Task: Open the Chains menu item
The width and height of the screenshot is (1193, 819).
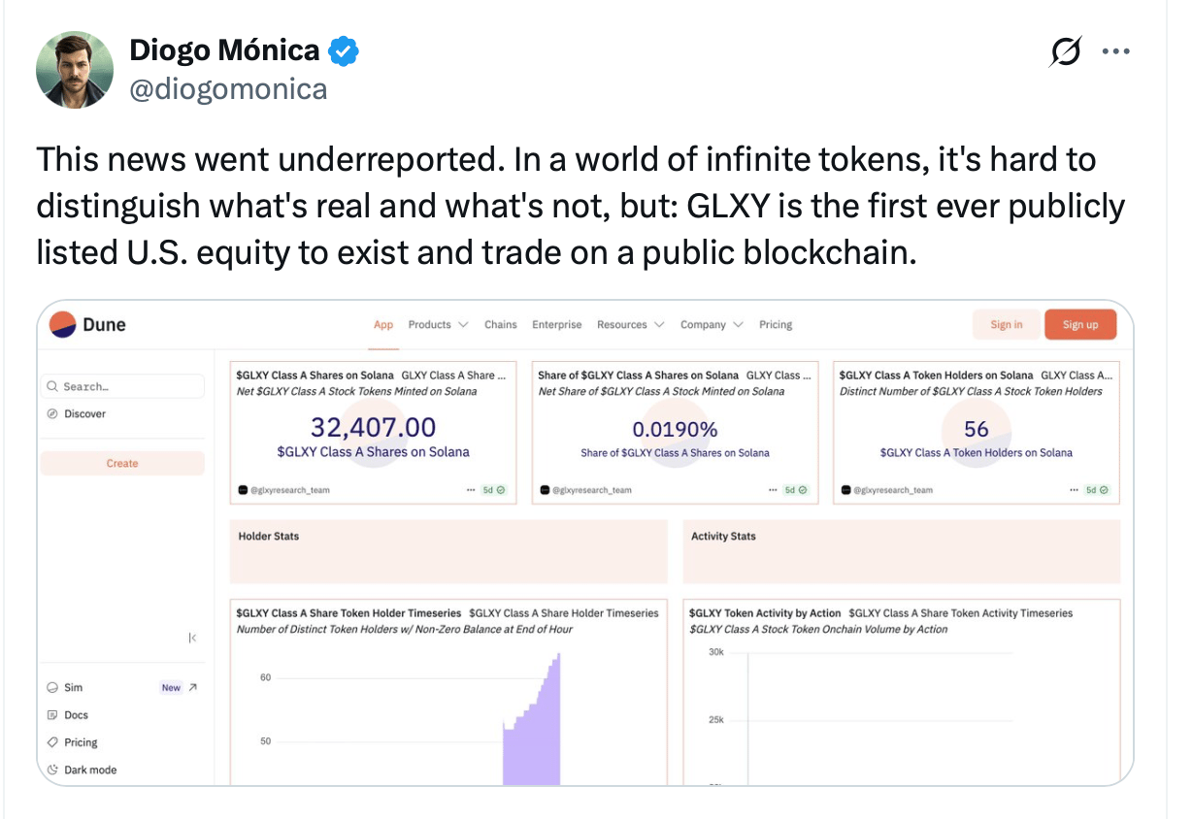Action: coord(501,324)
